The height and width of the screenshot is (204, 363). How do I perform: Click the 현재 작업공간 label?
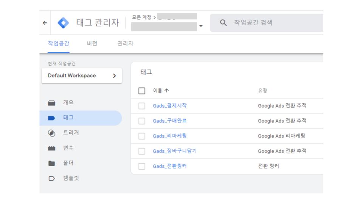point(62,63)
